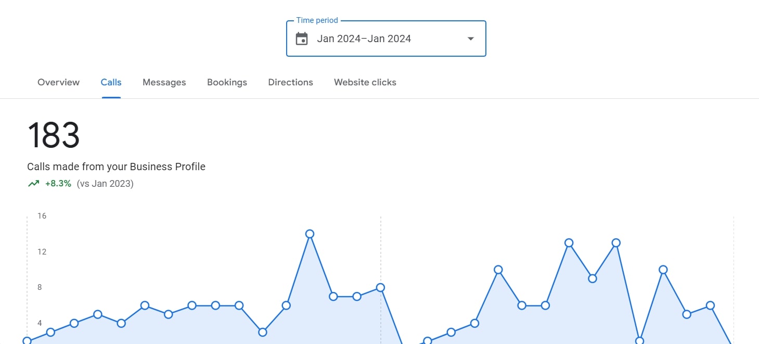Click 'Calls made from your Business Profile' text
759x344 pixels.
[117, 167]
